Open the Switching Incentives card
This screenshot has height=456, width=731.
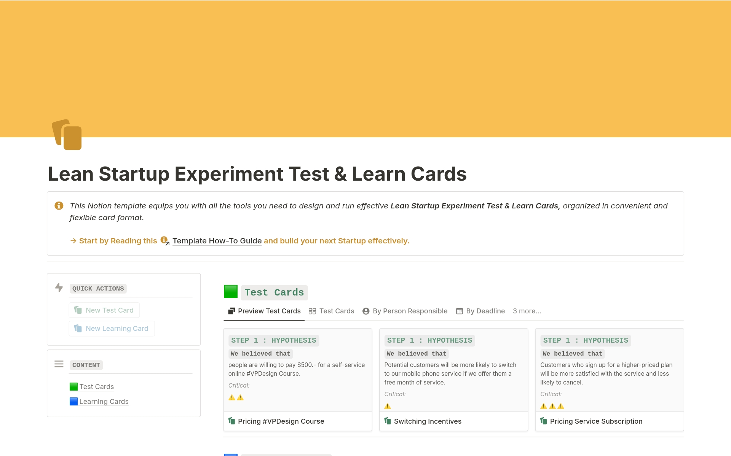tap(428, 421)
